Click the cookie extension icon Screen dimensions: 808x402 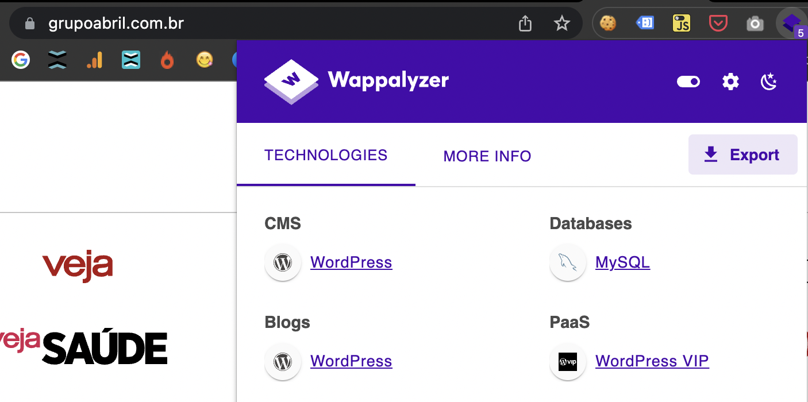[608, 23]
